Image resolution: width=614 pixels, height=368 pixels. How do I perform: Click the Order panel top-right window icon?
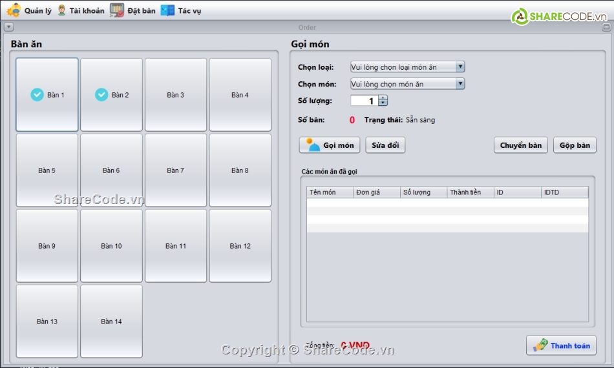tap(606, 27)
